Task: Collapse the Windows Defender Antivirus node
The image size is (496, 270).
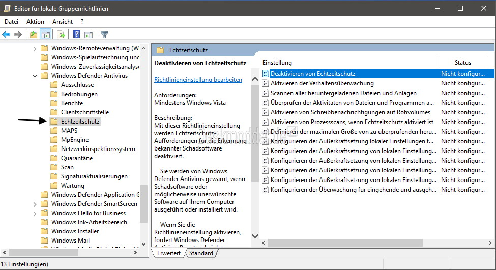Action: (35, 76)
